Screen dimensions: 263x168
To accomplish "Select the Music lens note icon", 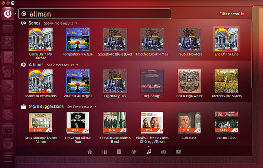I will 149,151.
